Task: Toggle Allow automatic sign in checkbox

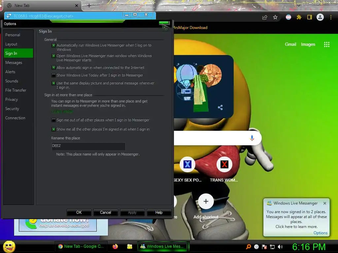Action: point(54,68)
